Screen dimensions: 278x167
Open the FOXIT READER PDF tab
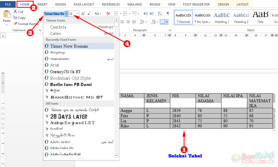point(196,5)
